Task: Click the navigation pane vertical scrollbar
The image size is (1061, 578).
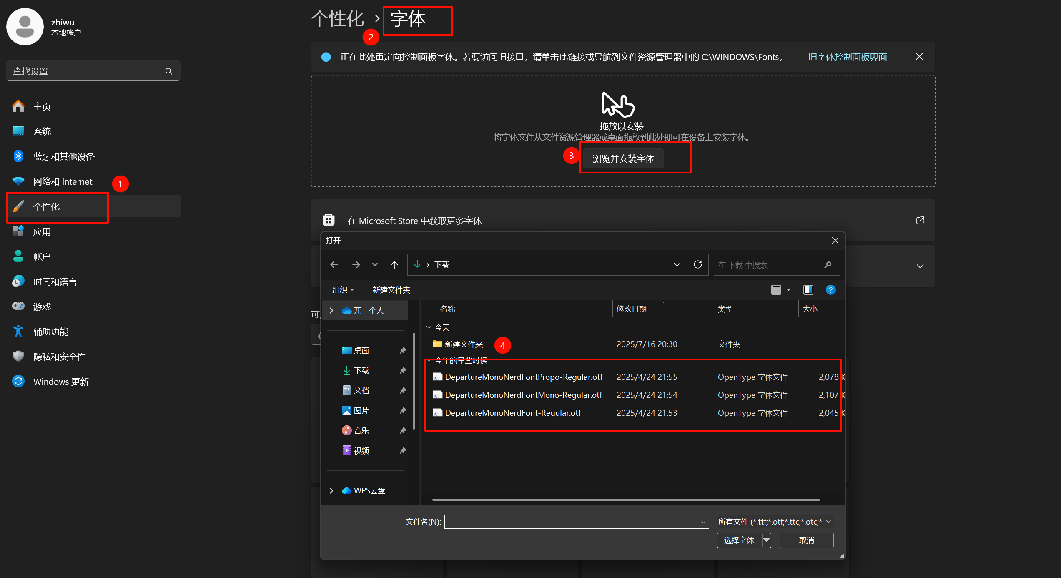Action: [x=414, y=381]
